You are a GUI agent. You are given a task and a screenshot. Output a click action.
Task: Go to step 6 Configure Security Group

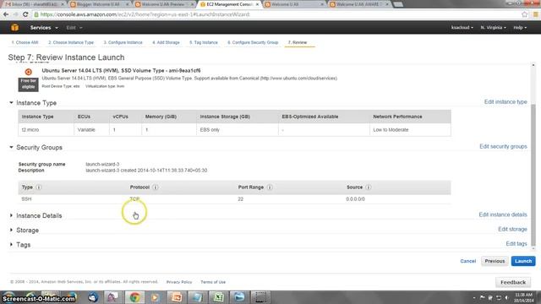[x=253, y=42]
